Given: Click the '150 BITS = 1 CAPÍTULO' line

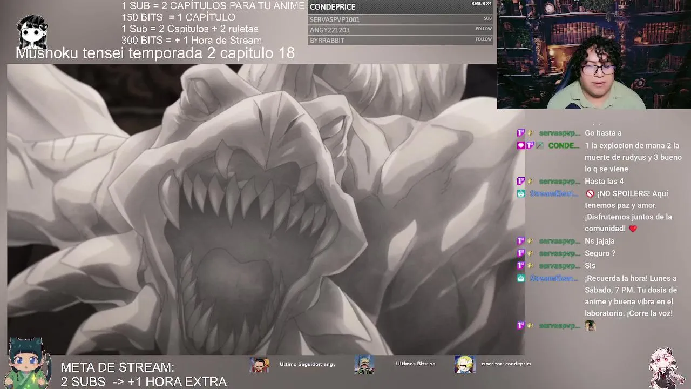Looking at the screenshot, I should (178, 17).
